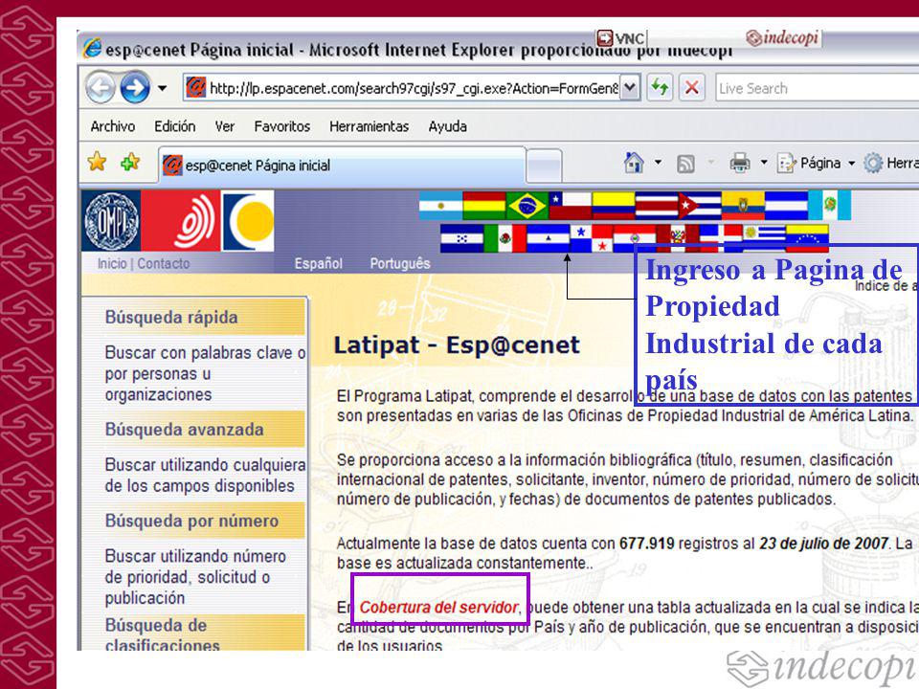Click the Panama flag
Screen dimensions: 919x689
(x=592, y=238)
